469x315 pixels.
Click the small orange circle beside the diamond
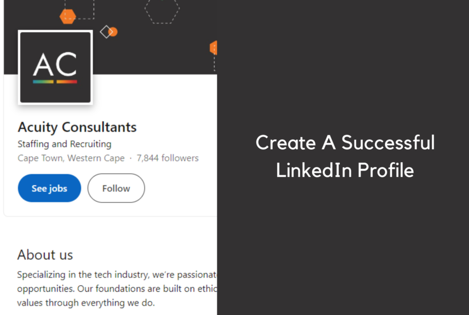click(x=113, y=32)
